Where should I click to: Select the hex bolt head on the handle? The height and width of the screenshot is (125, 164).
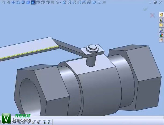pyautogui.click(x=92, y=48)
